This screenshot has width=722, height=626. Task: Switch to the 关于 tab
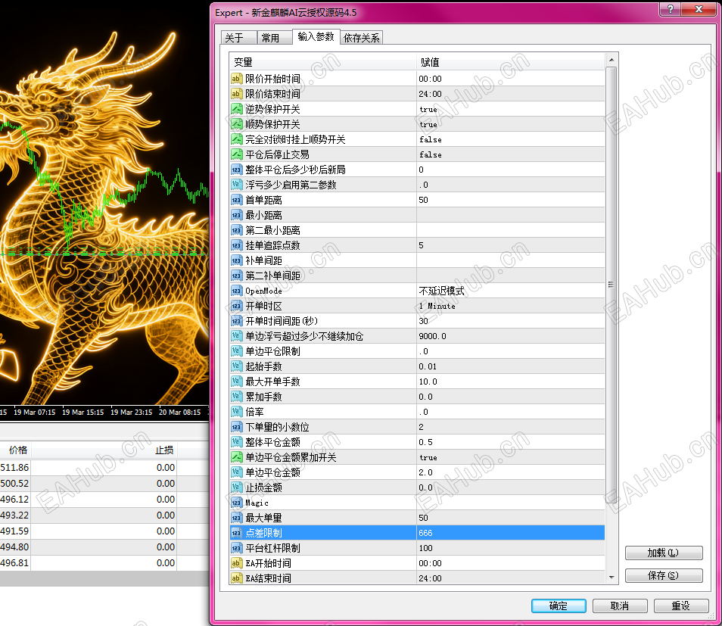(x=238, y=38)
